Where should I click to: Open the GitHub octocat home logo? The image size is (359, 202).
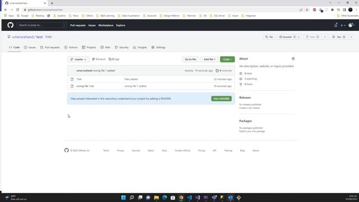click(x=10, y=25)
